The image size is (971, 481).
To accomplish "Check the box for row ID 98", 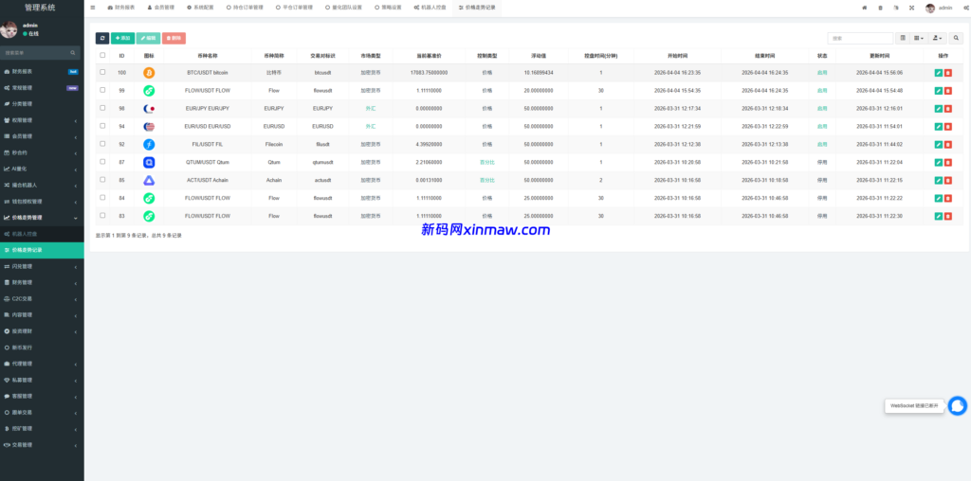I will point(102,108).
